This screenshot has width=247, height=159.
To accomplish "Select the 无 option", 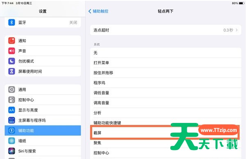I will pos(165,53).
